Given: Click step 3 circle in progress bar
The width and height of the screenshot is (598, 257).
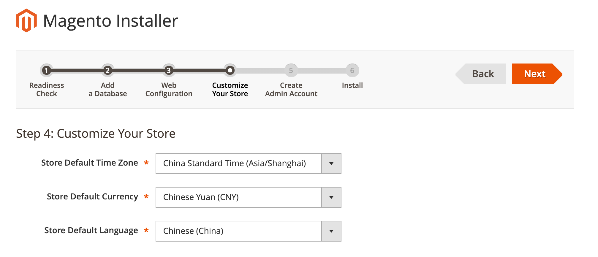Looking at the screenshot, I should click(169, 70).
